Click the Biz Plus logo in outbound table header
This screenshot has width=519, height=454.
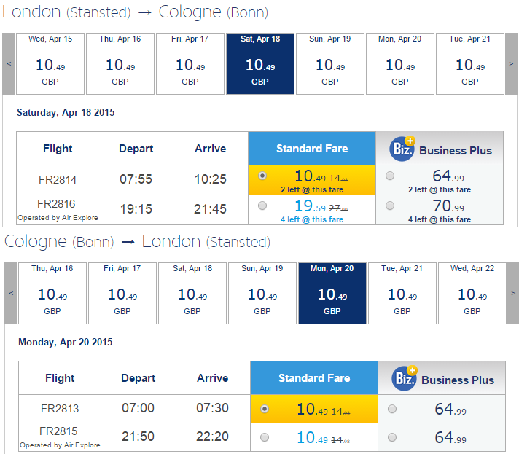point(402,149)
